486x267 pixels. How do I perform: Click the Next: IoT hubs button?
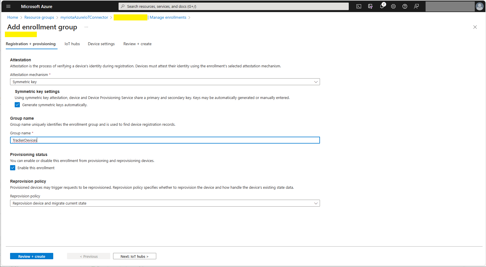click(x=134, y=256)
